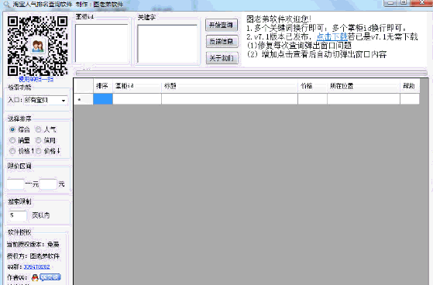The width and height of the screenshot is (433, 285).
Task: Click the QR code image
Action: tap(37, 46)
